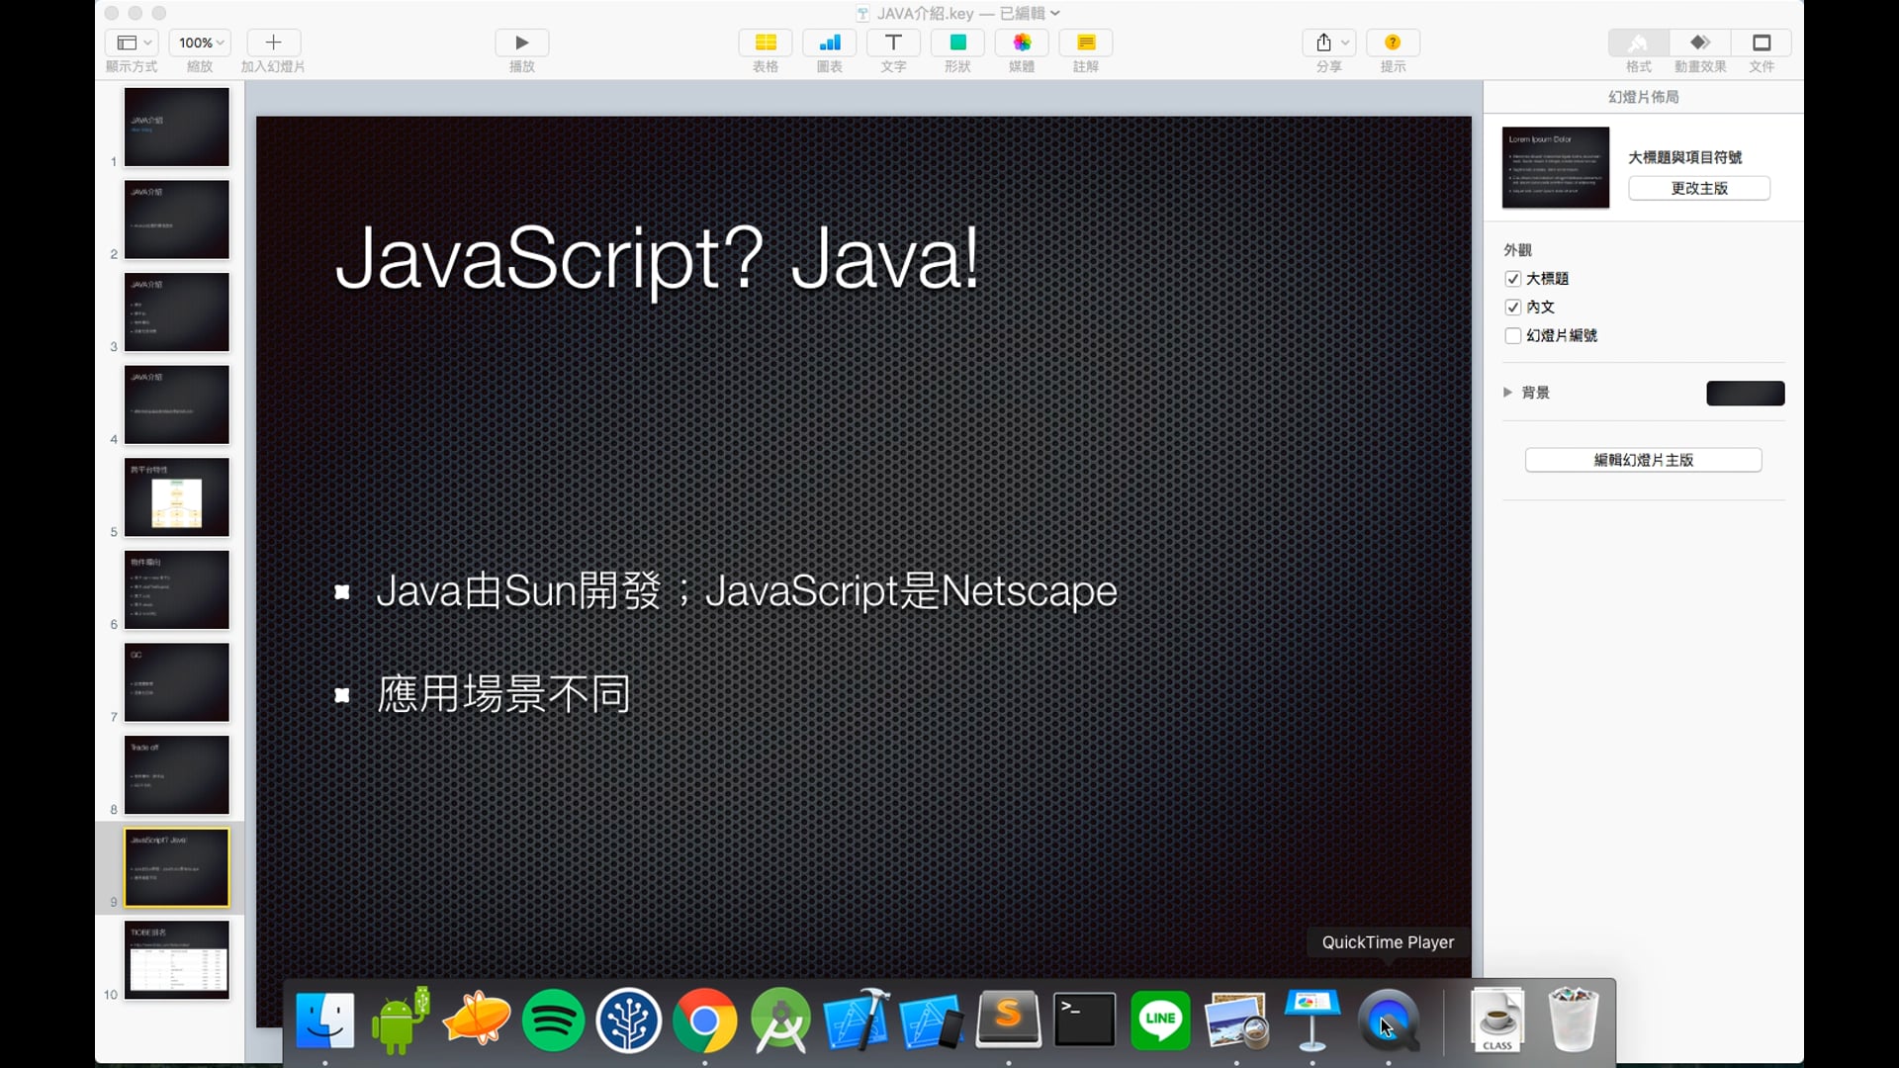Add a shape with the 形狀 icon
The height and width of the screenshot is (1068, 1899).
click(956, 43)
